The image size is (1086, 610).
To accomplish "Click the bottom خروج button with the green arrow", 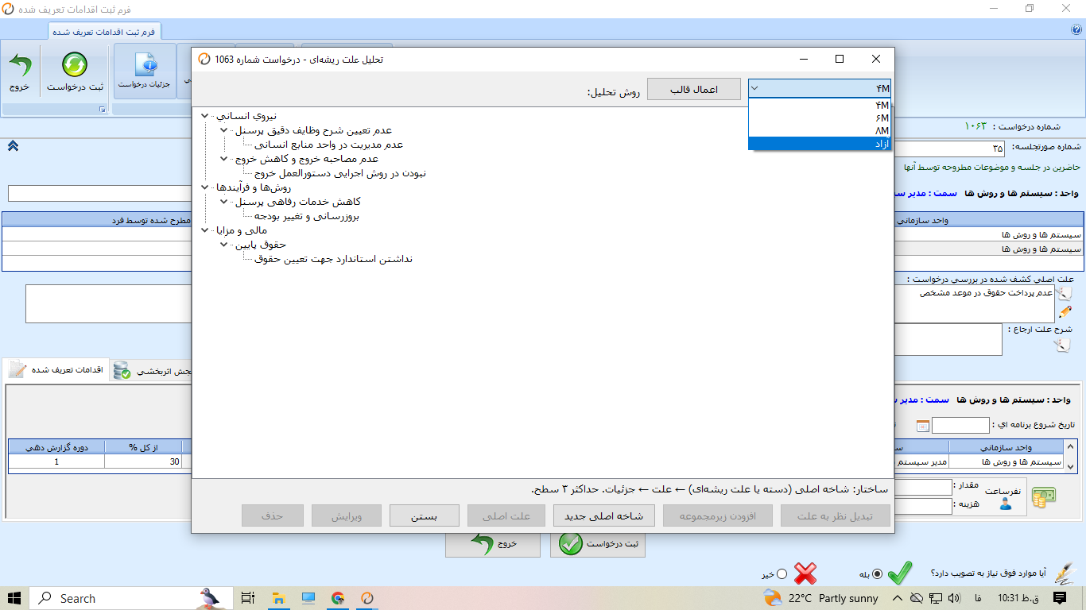I will [x=493, y=544].
